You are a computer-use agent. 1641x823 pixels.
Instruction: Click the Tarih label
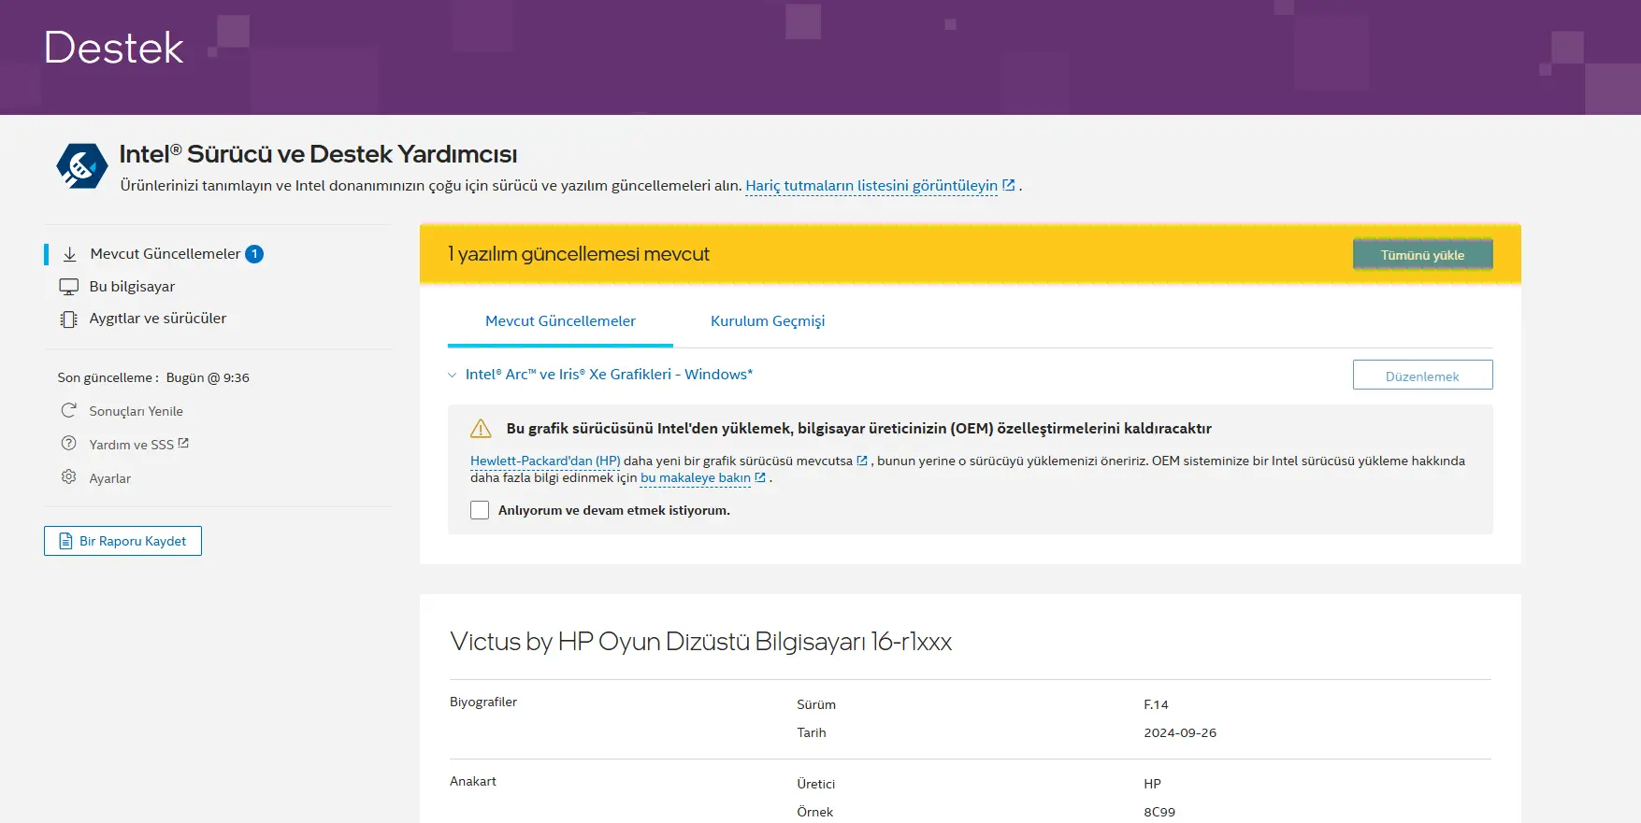(x=812, y=732)
